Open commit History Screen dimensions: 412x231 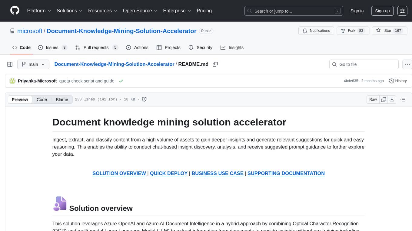point(398,81)
